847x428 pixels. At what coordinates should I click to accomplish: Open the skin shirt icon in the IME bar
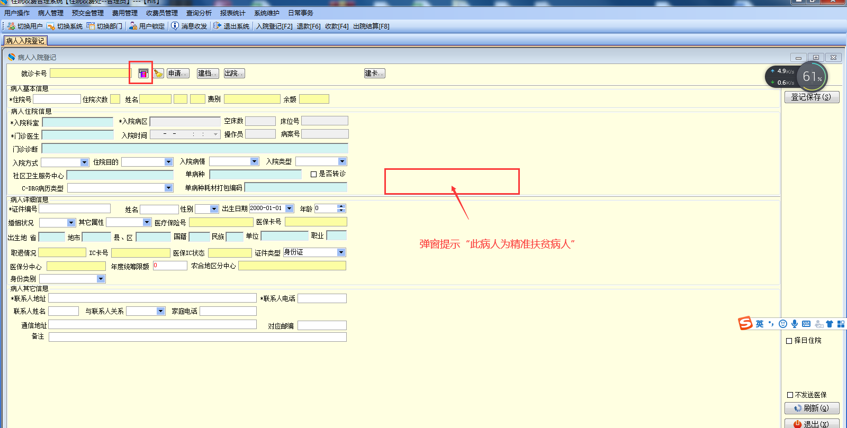point(830,324)
